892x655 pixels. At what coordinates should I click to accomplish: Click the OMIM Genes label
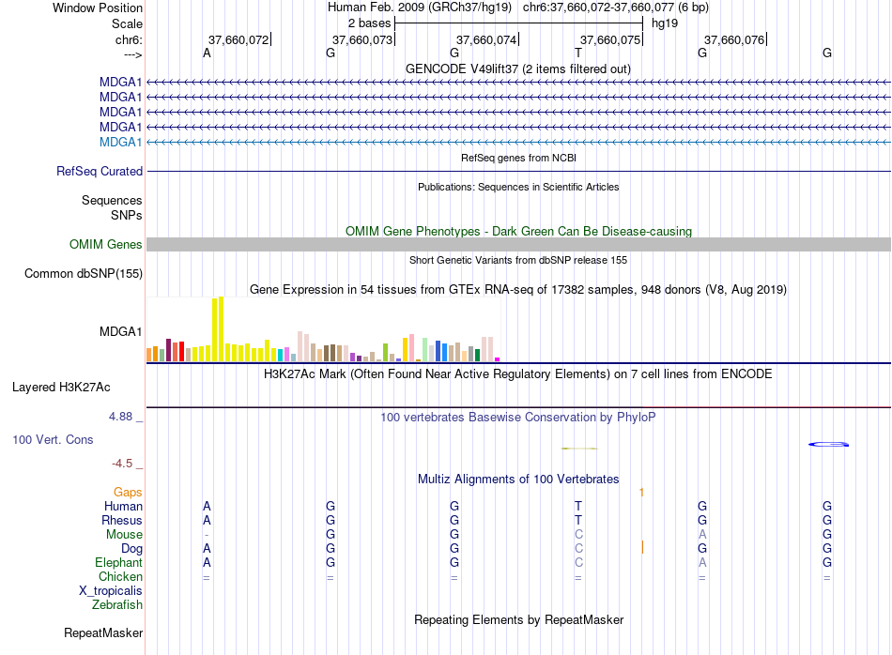(x=105, y=245)
